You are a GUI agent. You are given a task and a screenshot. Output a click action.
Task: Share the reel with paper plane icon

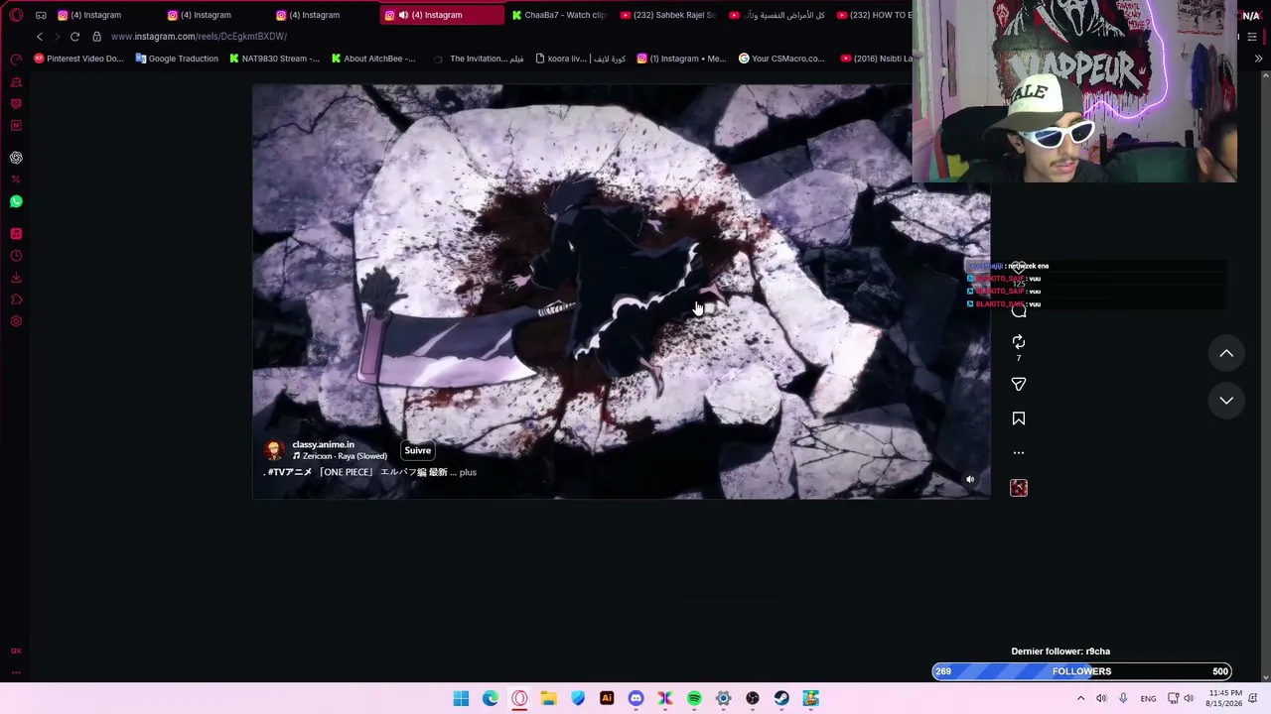[x=1019, y=384]
